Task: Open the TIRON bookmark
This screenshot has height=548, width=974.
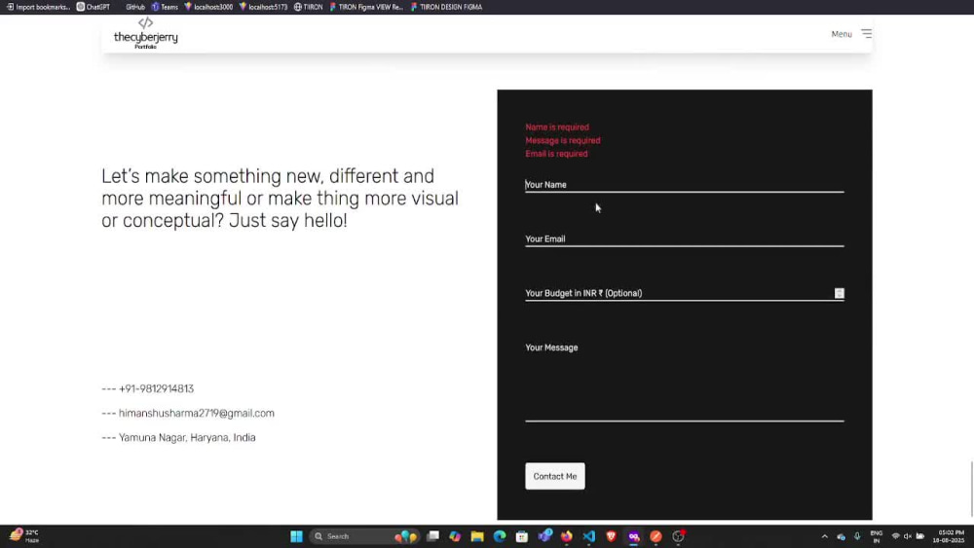Action: [308, 7]
